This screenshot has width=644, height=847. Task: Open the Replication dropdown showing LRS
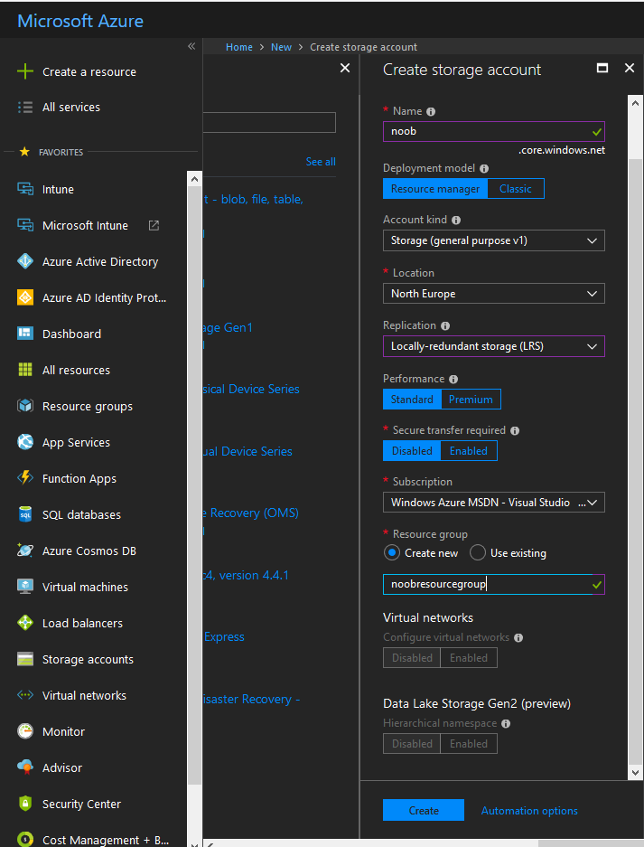click(494, 346)
